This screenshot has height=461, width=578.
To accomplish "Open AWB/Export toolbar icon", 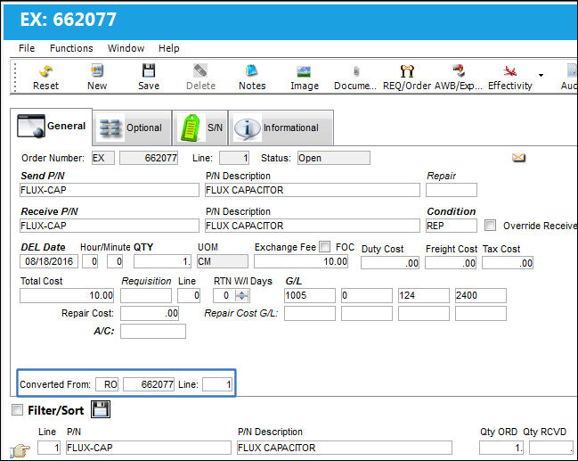I will point(459,70).
